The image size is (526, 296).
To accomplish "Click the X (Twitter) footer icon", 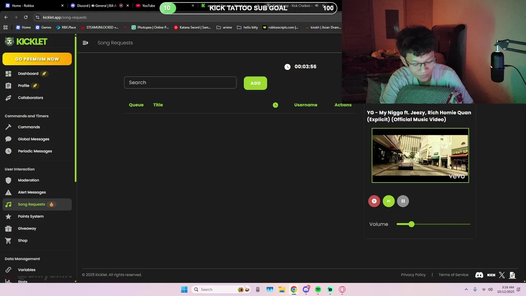I will (x=502, y=275).
